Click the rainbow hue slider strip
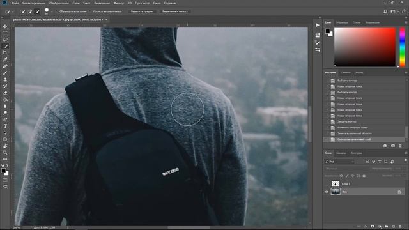Viewport: 409px width, 230px height. [x=402, y=47]
